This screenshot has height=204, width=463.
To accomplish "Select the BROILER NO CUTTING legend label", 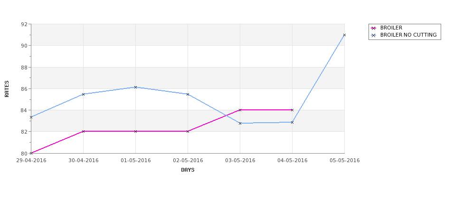I will pos(408,35).
